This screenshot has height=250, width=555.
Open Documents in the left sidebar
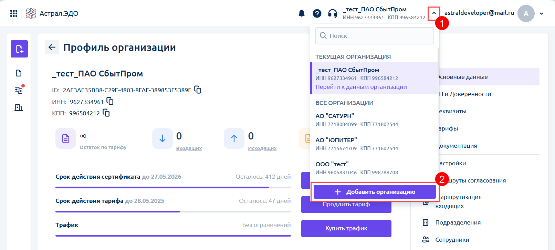pyautogui.click(x=19, y=73)
